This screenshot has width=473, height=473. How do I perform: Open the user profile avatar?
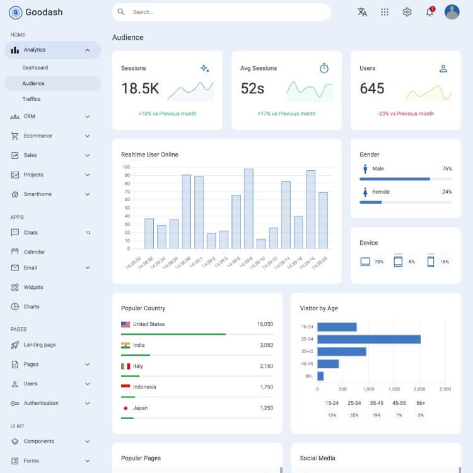point(452,12)
